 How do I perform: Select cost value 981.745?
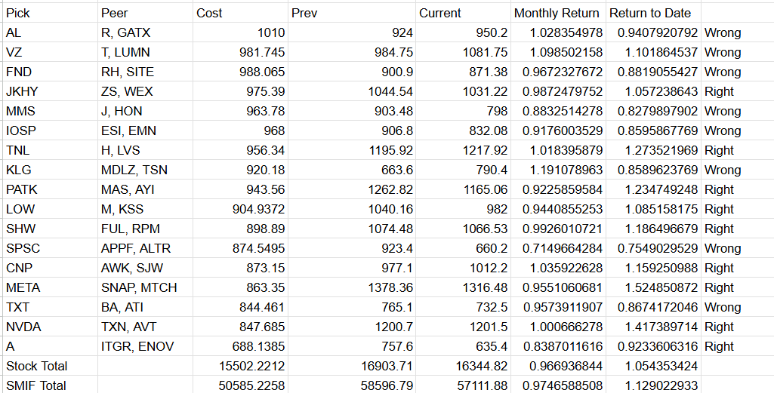click(240, 52)
